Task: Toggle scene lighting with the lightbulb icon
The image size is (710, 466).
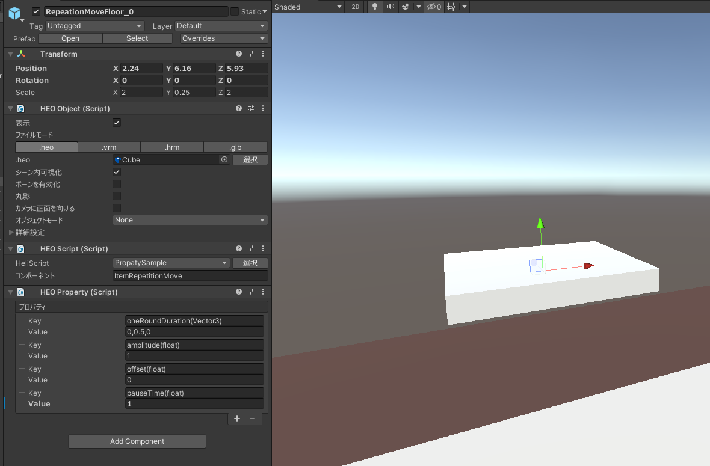Action: [374, 7]
